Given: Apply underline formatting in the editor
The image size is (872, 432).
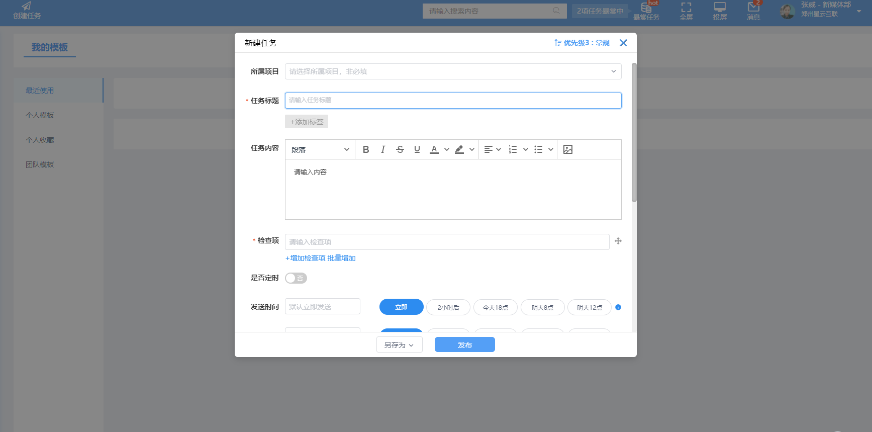Looking at the screenshot, I should point(417,149).
